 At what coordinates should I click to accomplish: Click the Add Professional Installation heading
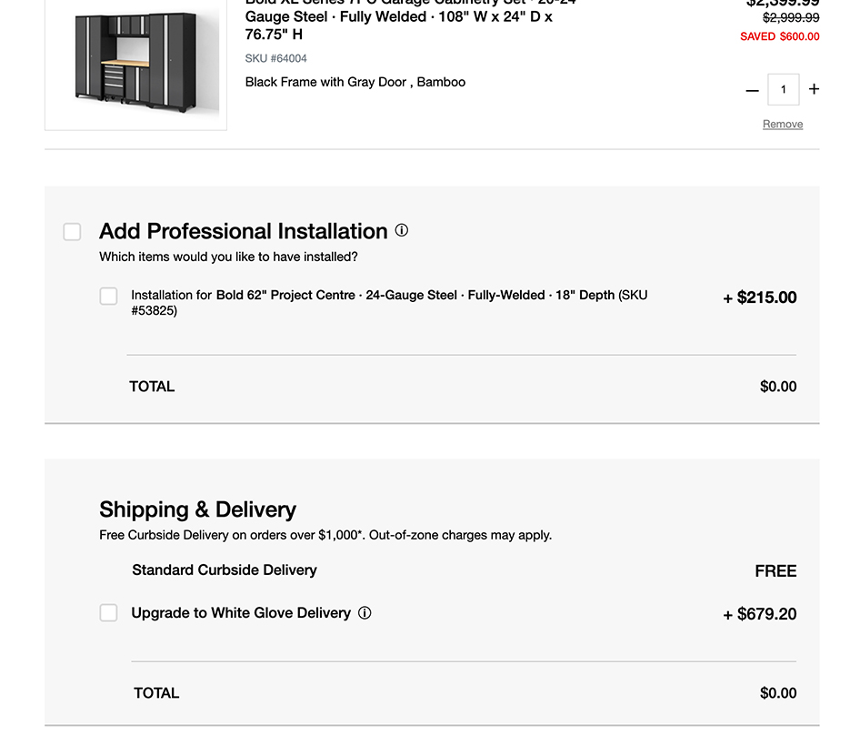coord(244,231)
